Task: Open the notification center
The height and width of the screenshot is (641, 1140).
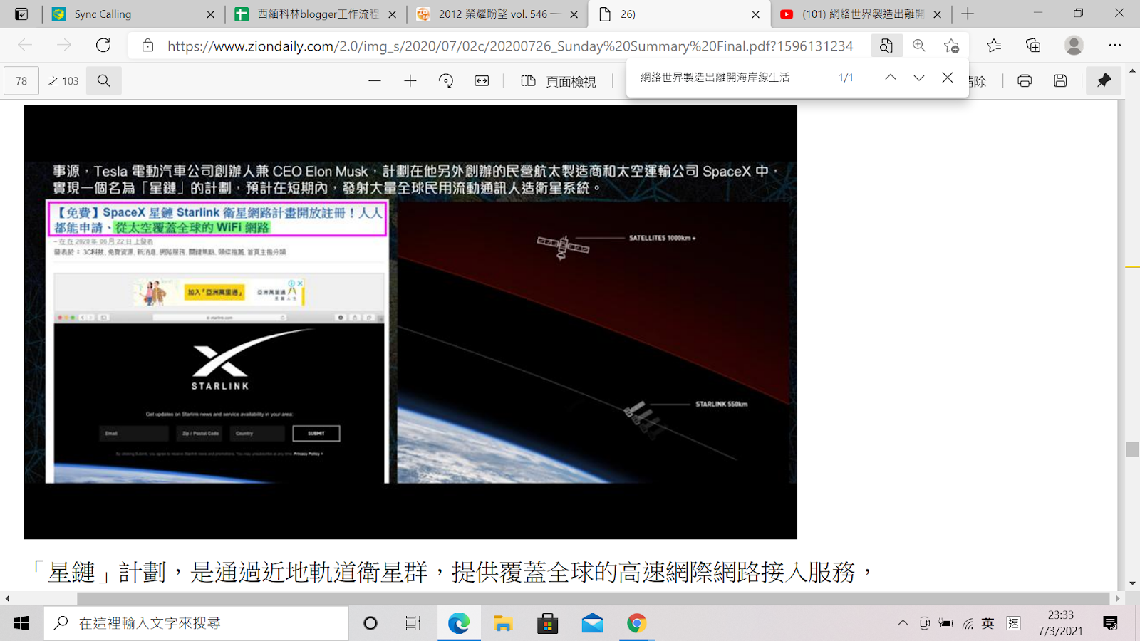Action: pos(1110,623)
